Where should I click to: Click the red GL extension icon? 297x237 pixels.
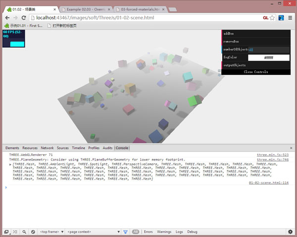(x=265, y=18)
